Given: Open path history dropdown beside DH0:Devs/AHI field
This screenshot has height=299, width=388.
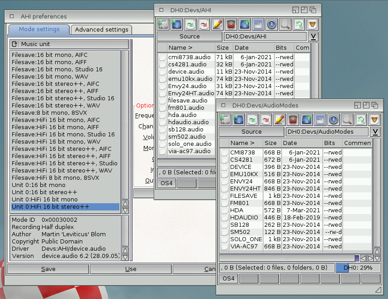Looking at the screenshot, I should tap(312, 37).
